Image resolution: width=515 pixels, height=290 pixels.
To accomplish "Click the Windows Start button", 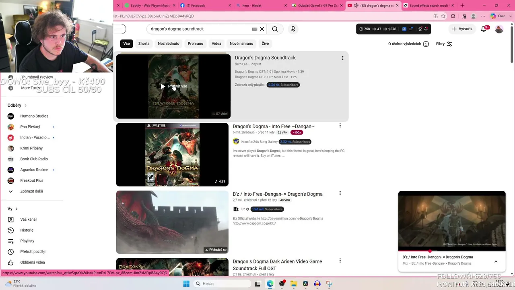I will pos(186,284).
